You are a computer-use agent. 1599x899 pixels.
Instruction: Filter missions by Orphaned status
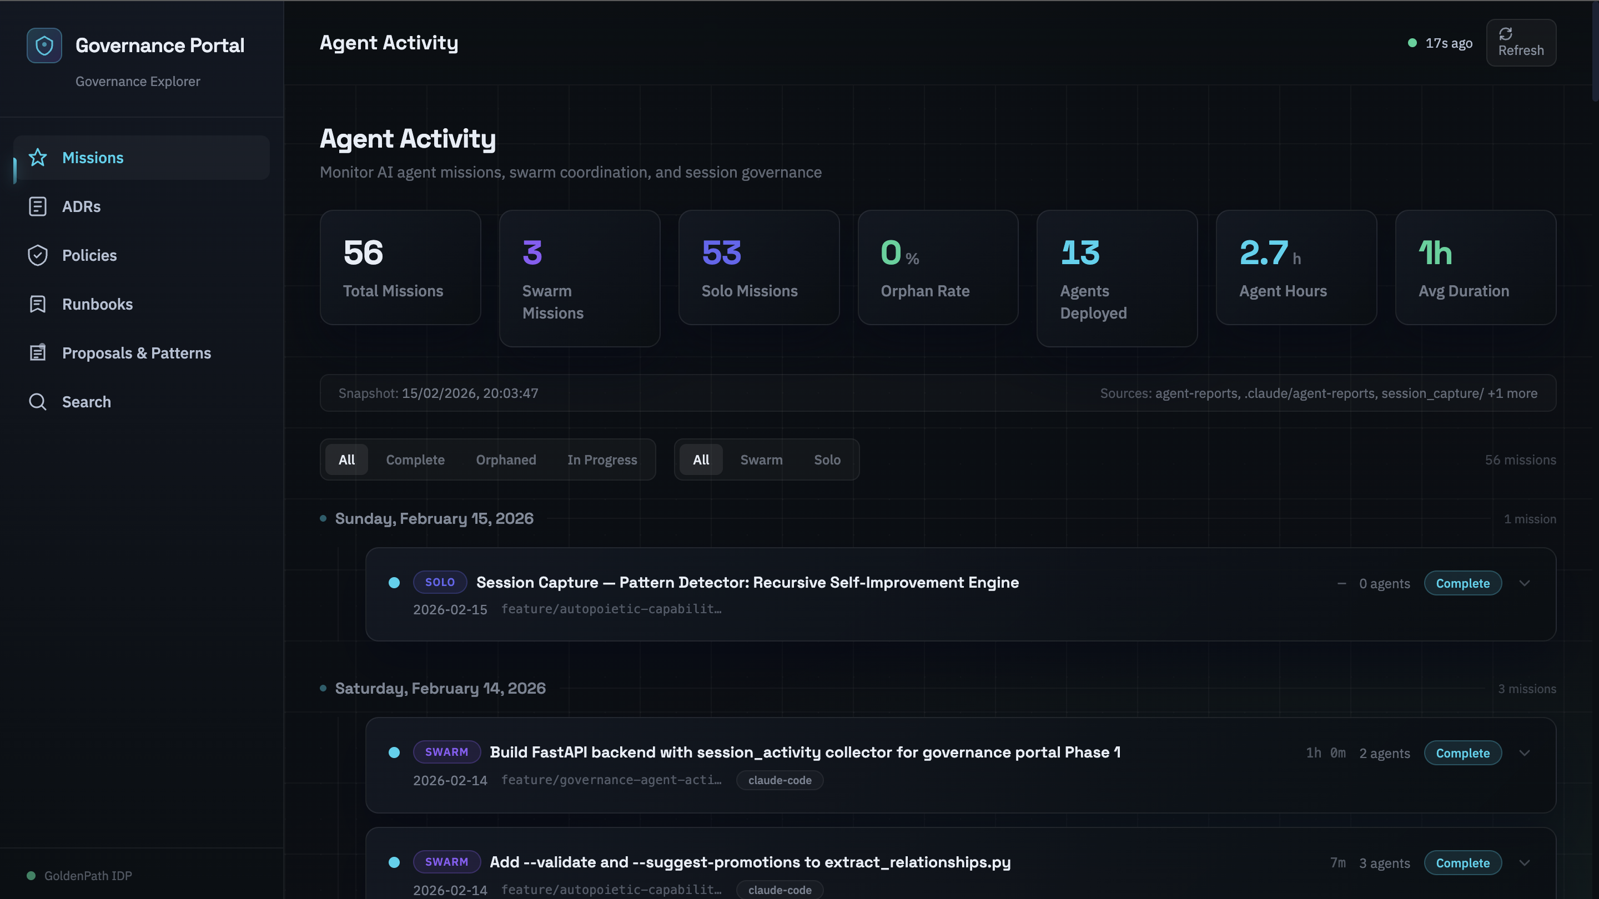pyautogui.click(x=505, y=459)
